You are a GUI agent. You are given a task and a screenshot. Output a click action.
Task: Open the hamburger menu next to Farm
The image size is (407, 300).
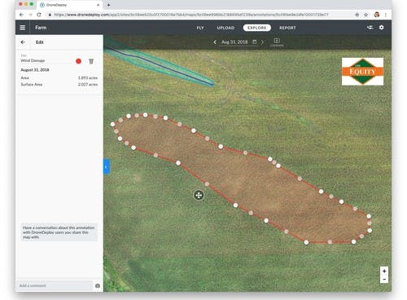(x=22, y=28)
